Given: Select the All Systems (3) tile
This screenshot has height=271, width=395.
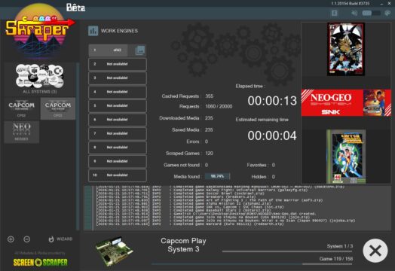Looking at the screenshot, I should 40,78.
